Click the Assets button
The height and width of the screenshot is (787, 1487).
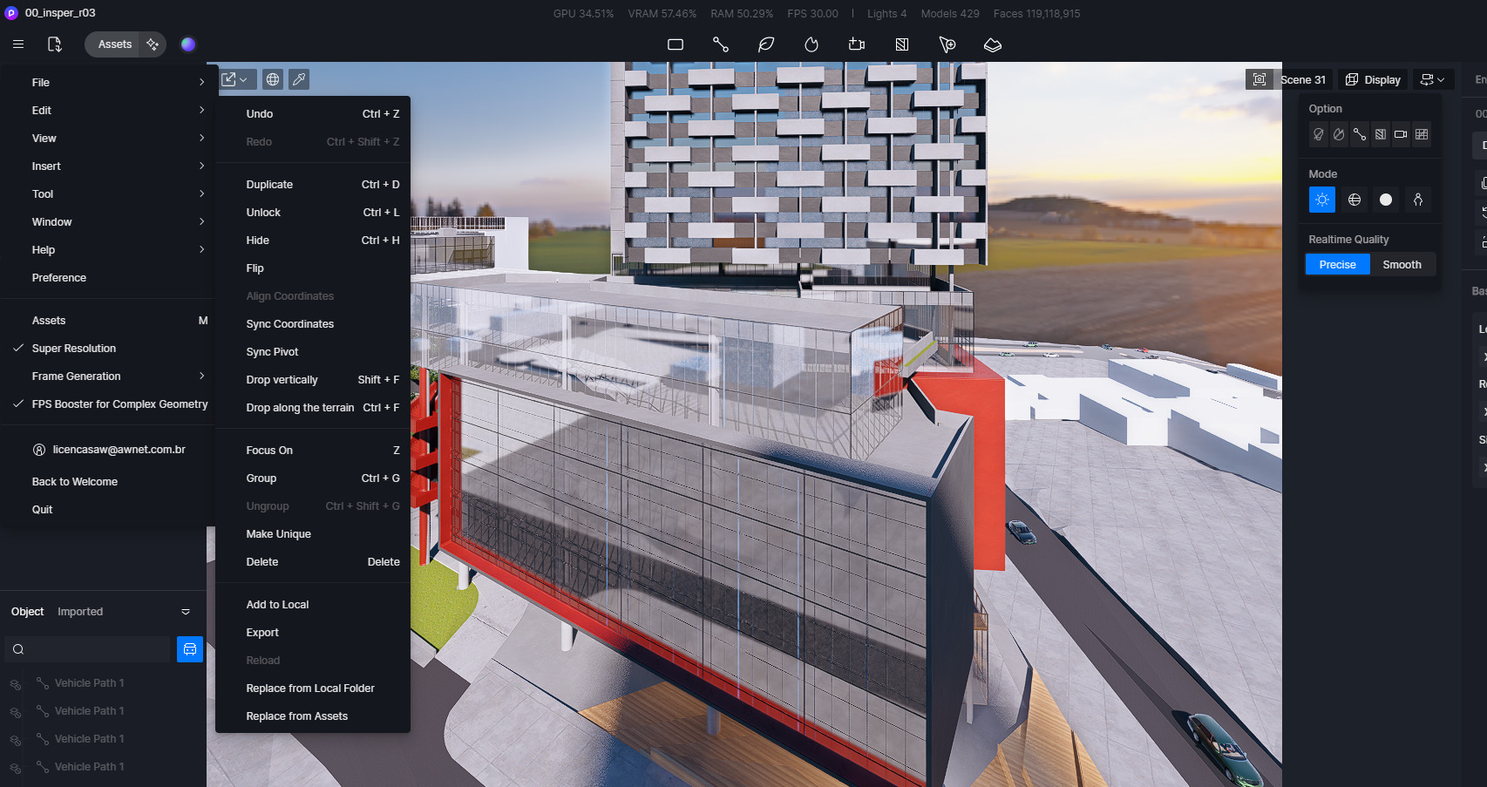click(x=114, y=44)
